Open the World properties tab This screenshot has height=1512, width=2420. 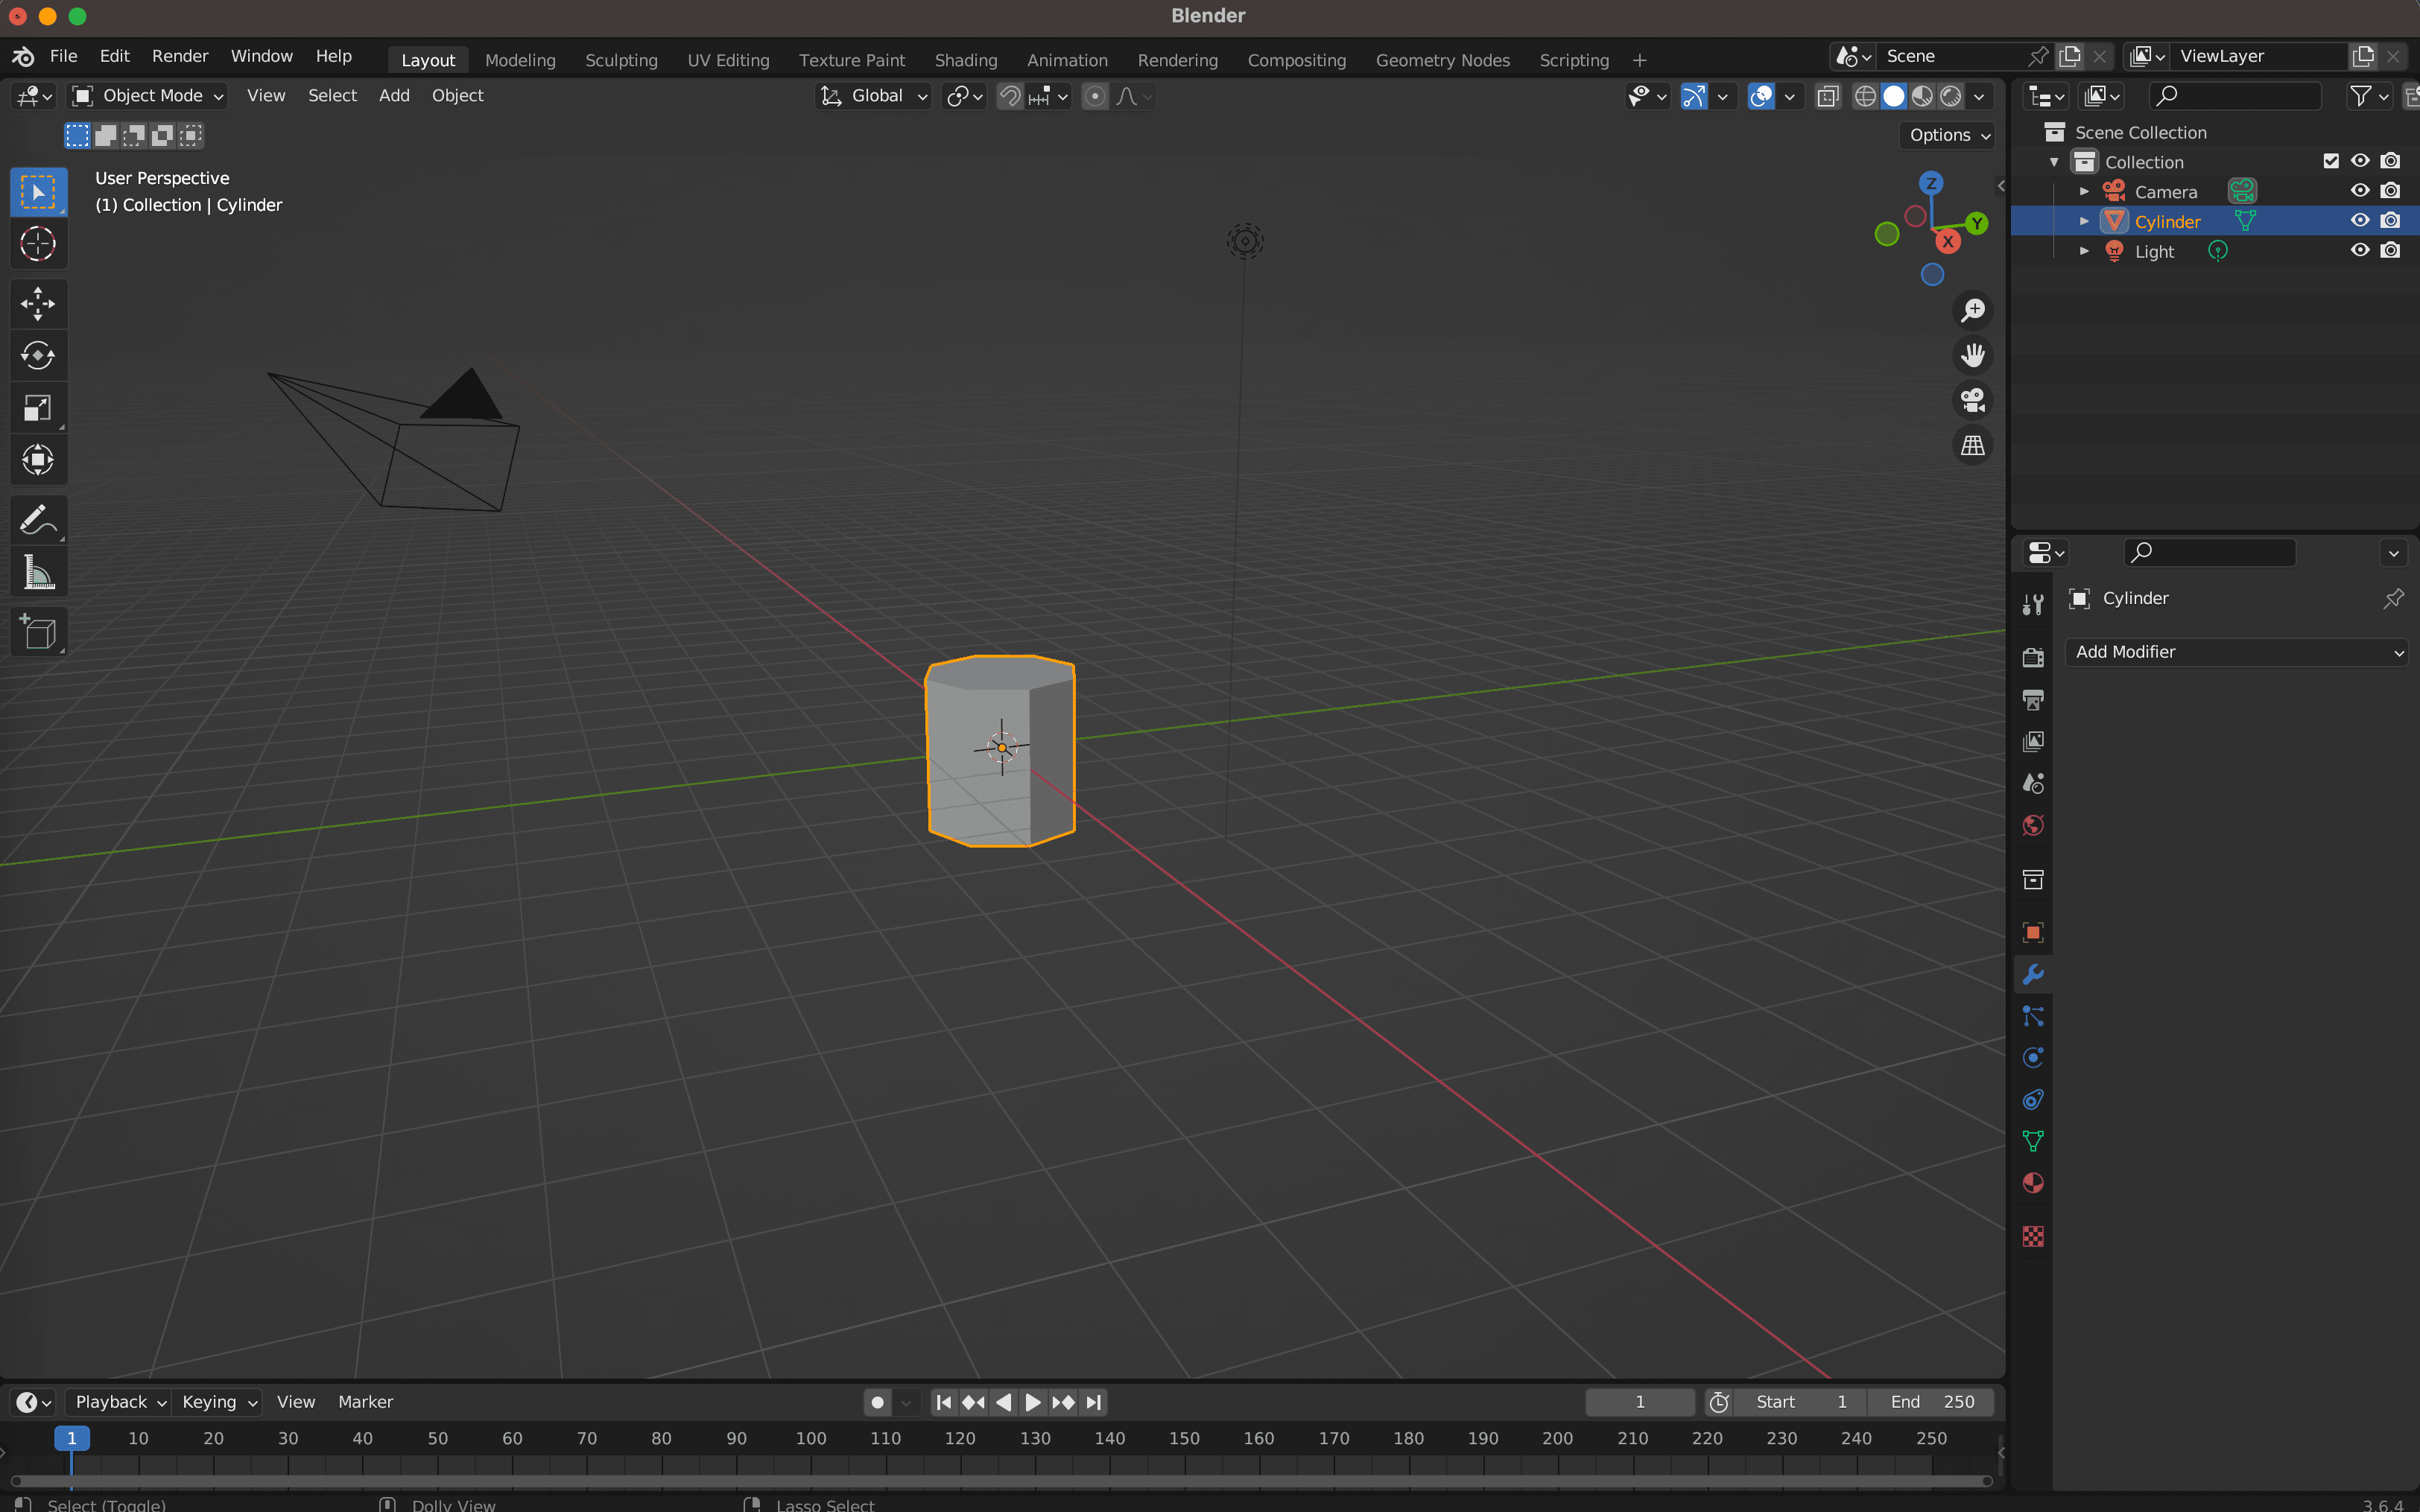pyautogui.click(x=2033, y=825)
